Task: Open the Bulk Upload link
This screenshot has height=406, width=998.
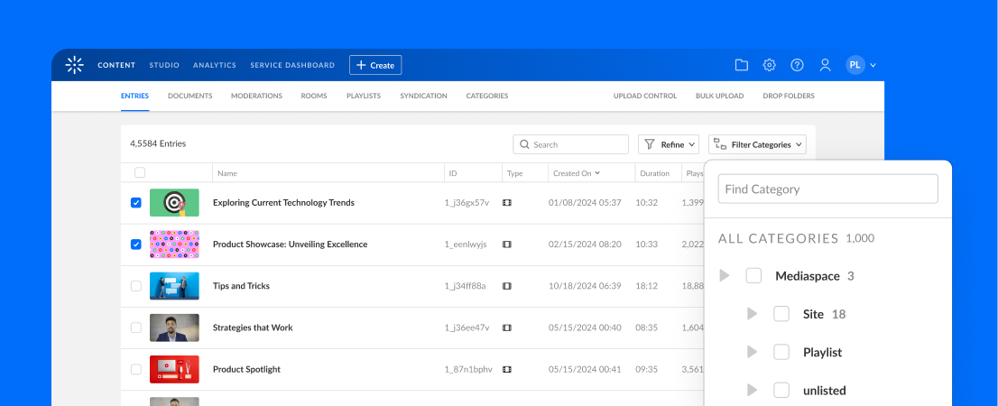Action: point(719,96)
